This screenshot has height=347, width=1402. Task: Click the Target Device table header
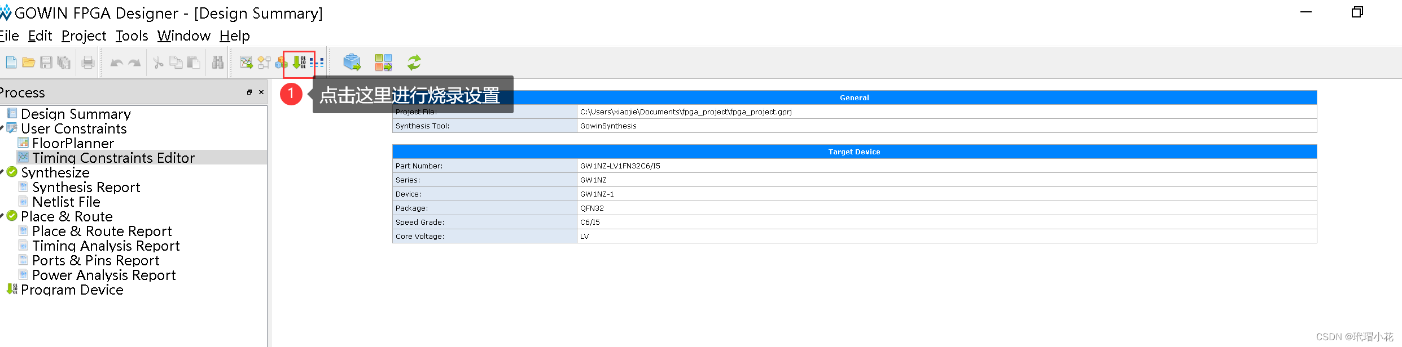click(x=855, y=152)
